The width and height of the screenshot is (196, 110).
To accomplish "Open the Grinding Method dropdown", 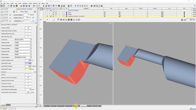I will pyautogui.click(x=23, y=57).
